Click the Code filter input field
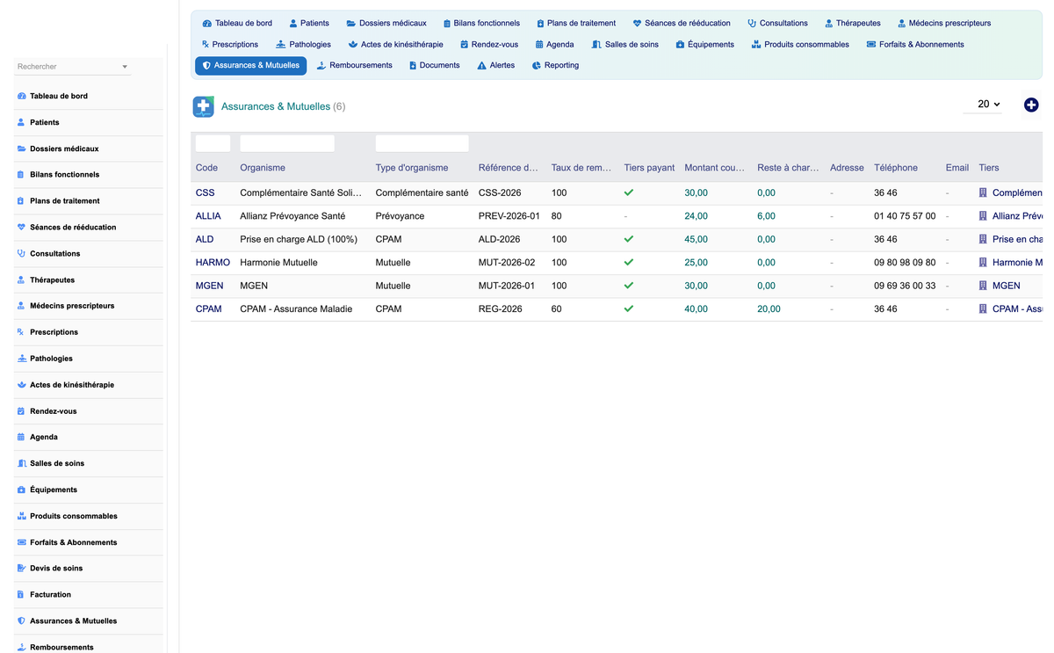 [x=213, y=143]
